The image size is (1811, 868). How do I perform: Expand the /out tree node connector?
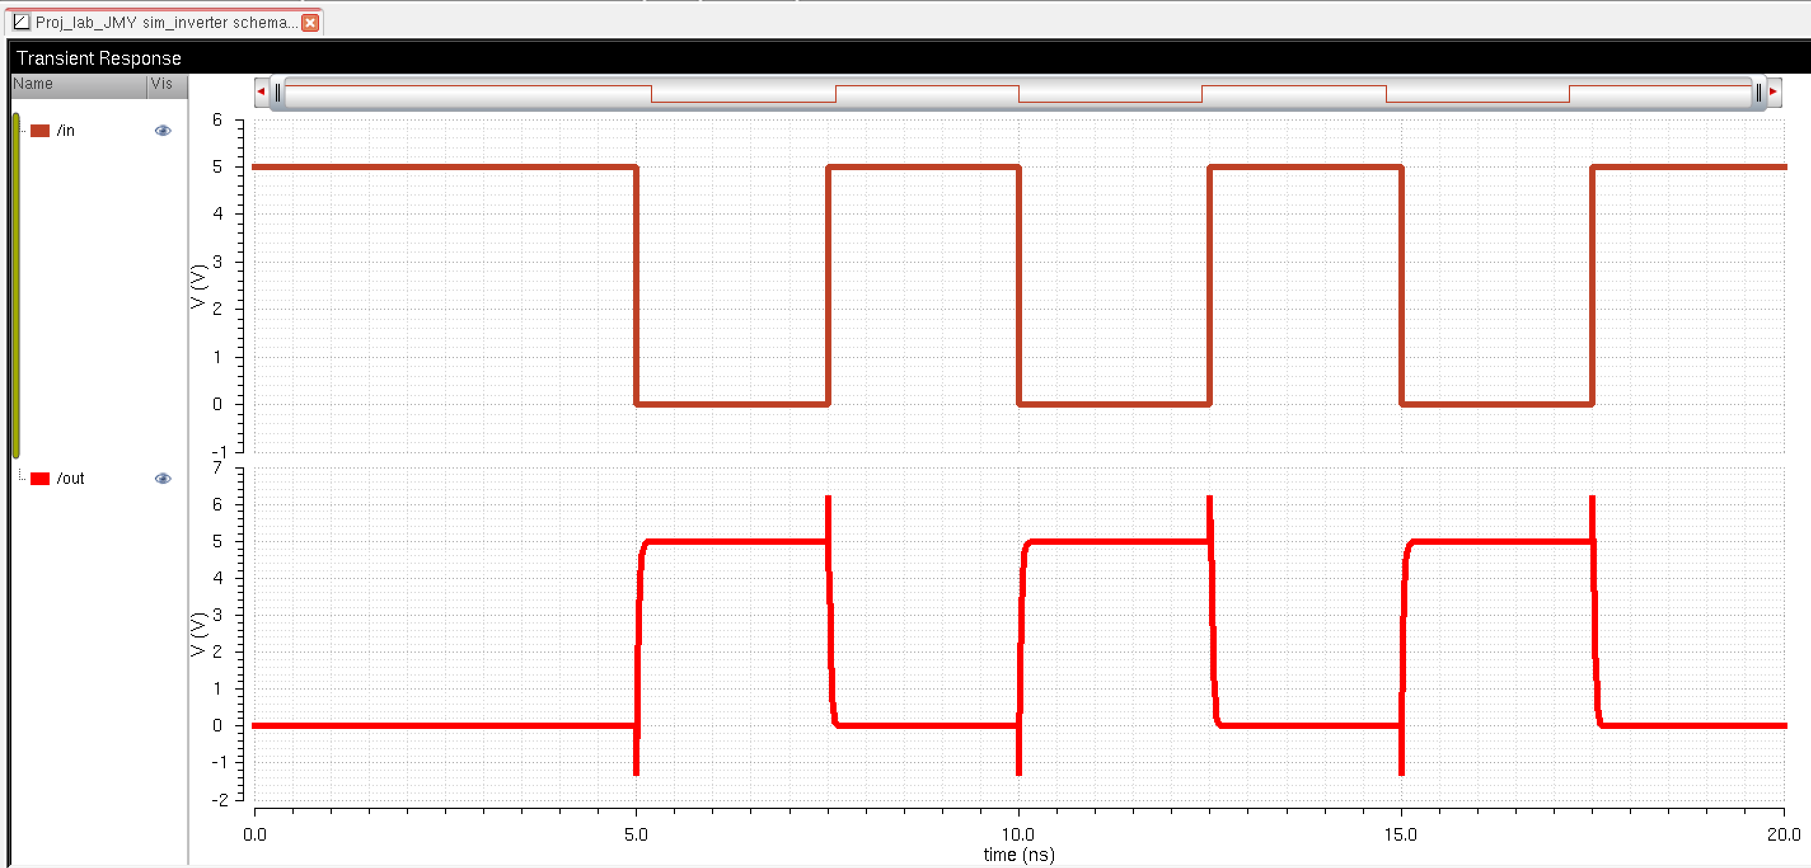(x=22, y=477)
